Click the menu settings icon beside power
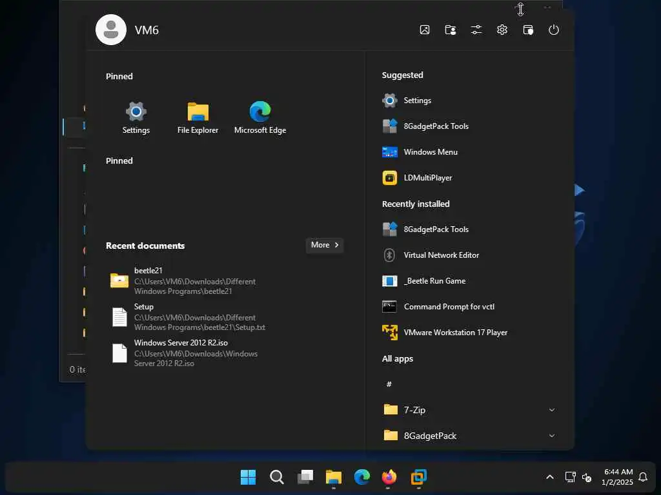The height and width of the screenshot is (495, 661). point(528,30)
